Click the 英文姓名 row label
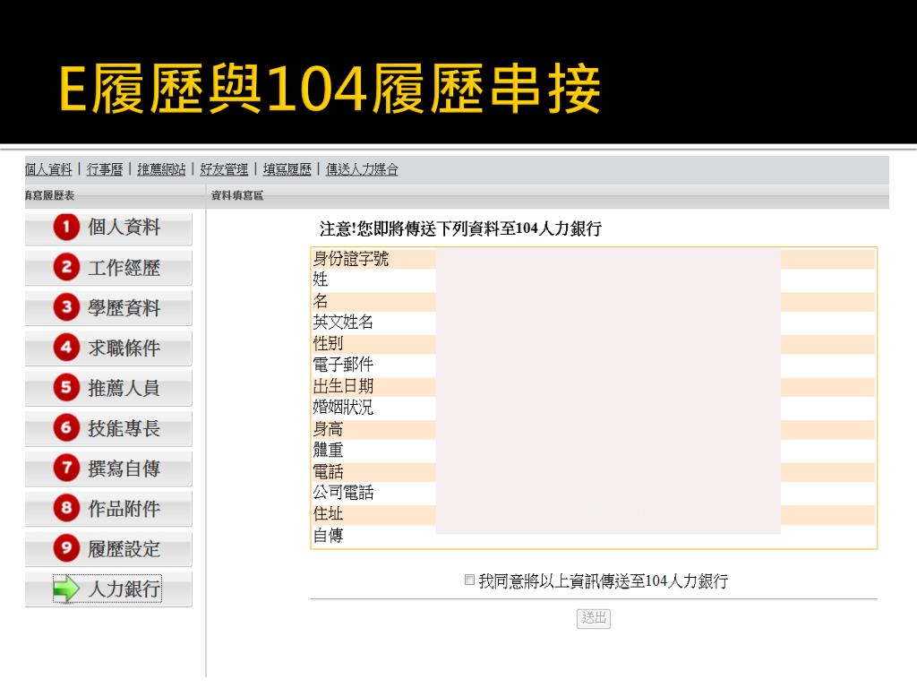Screen dimensions: 917x688 tap(343, 322)
